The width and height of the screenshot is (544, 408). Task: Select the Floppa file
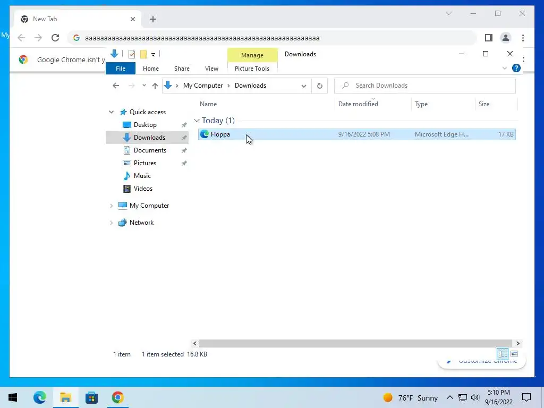(356, 134)
